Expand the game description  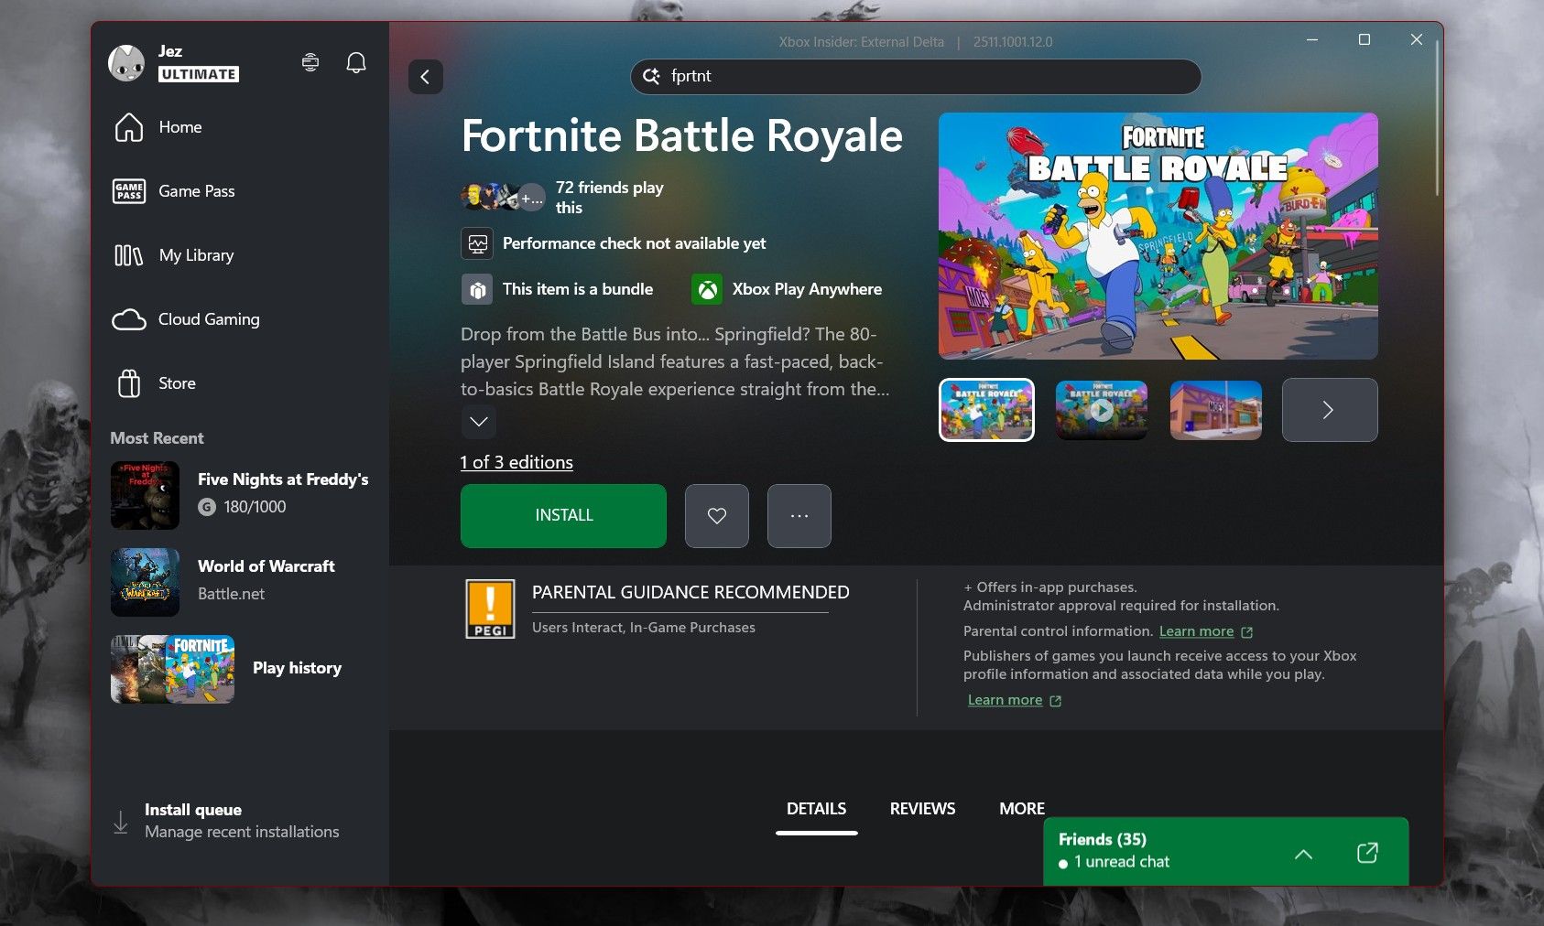(477, 422)
